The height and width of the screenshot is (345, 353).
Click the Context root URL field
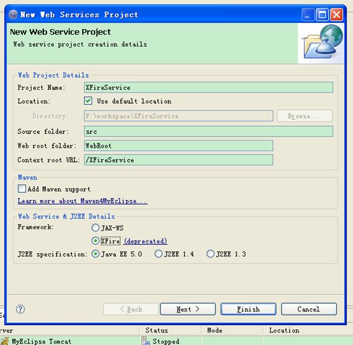pyautogui.click(x=178, y=160)
